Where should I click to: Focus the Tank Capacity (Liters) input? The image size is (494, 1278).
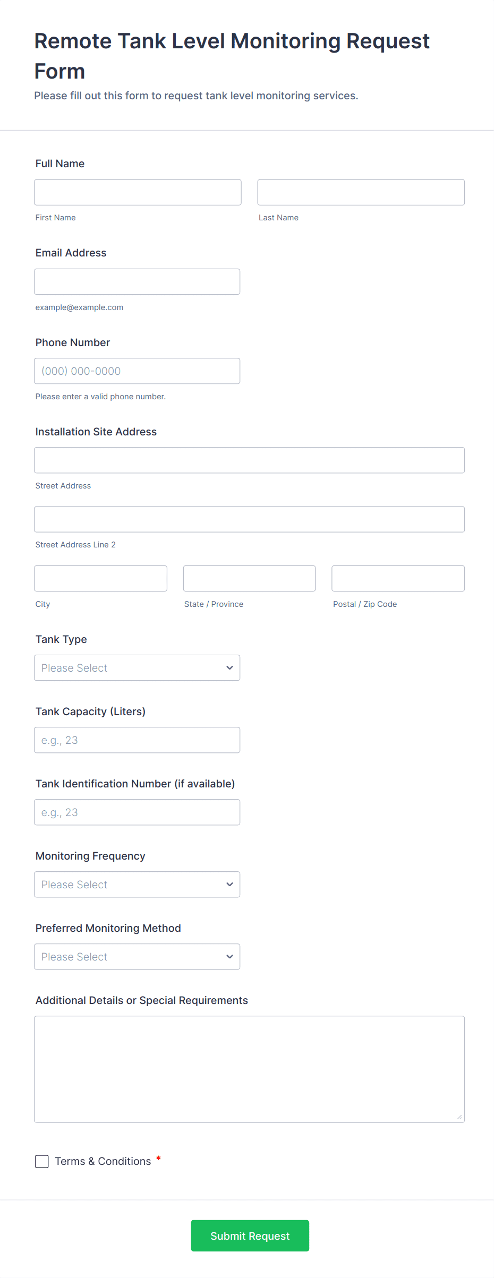tap(137, 740)
